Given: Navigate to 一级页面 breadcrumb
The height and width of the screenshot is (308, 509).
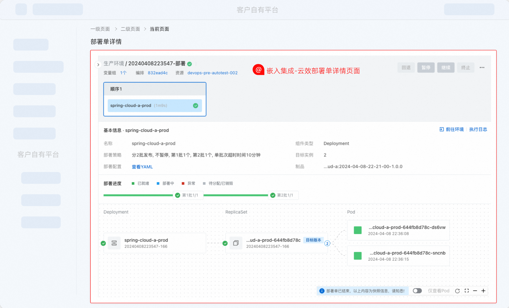Looking at the screenshot, I should coord(100,29).
